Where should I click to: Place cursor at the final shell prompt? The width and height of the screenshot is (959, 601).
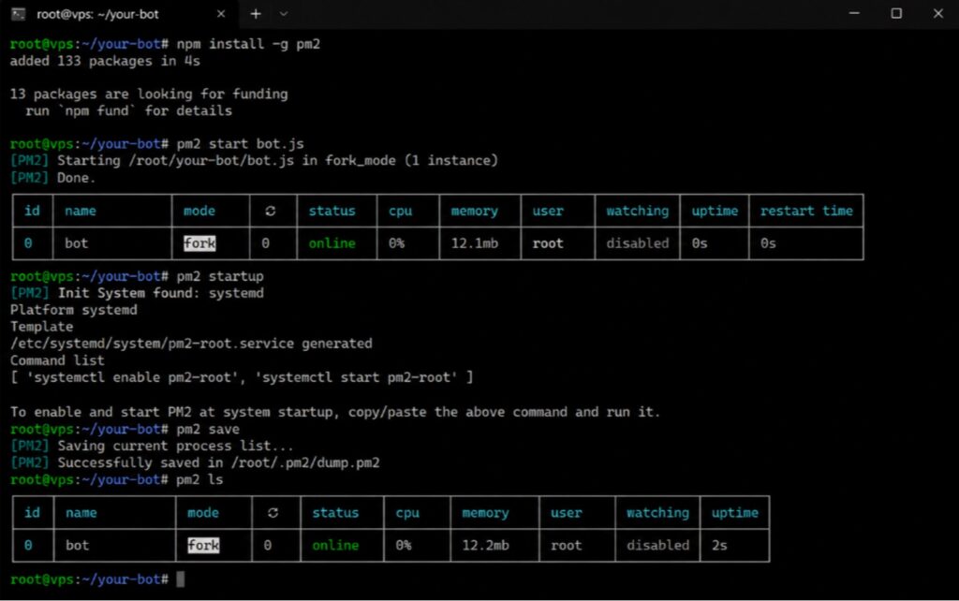(181, 579)
